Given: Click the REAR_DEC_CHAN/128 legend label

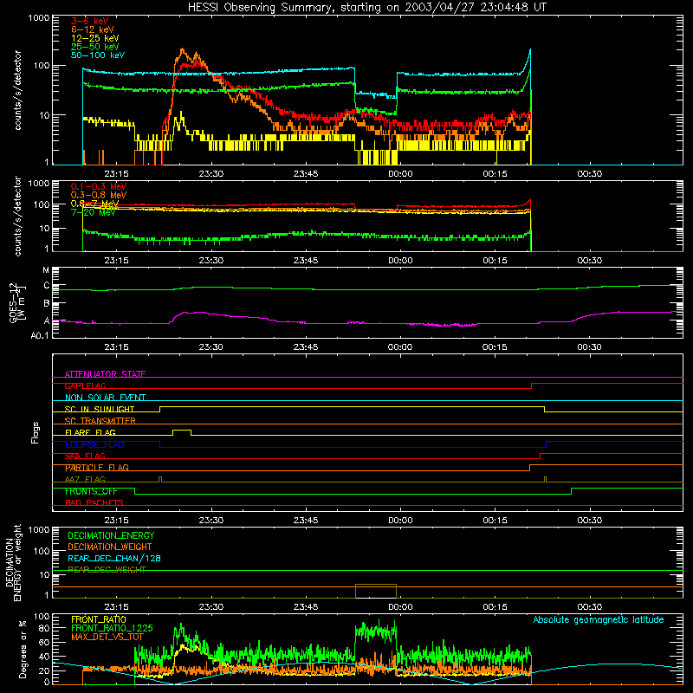Looking at the screenshot, I should coord(114,558).
